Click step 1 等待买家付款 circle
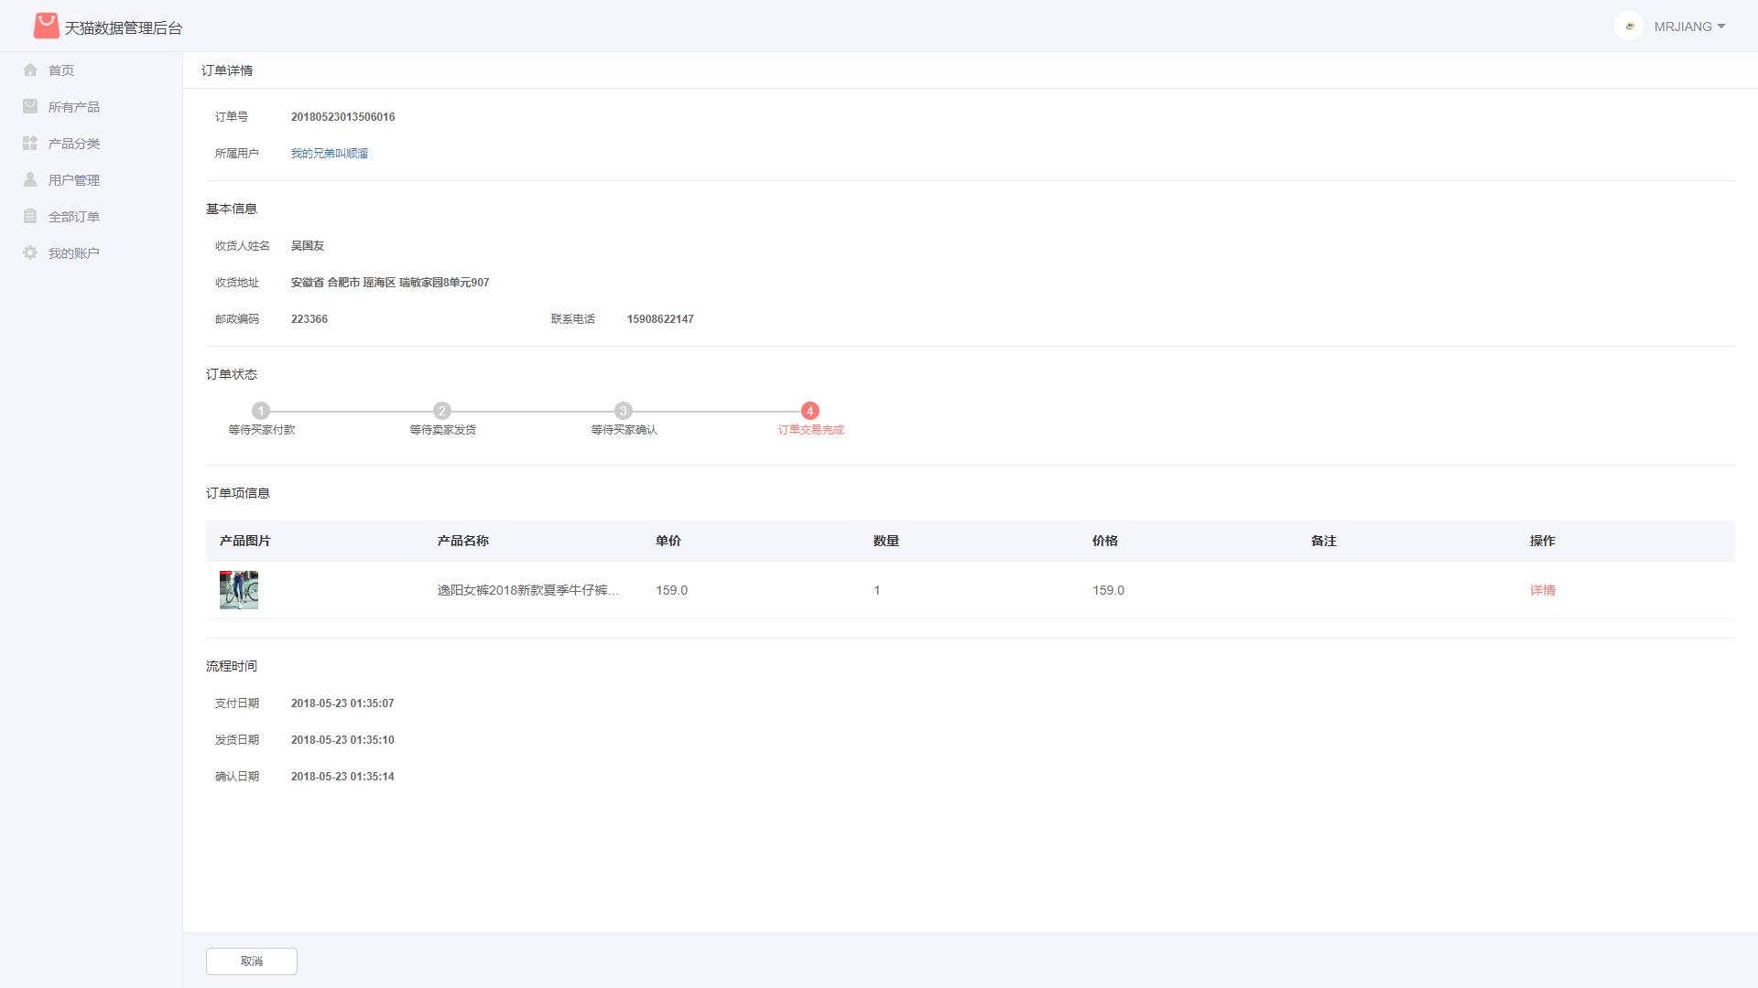 tap(262, 411)
